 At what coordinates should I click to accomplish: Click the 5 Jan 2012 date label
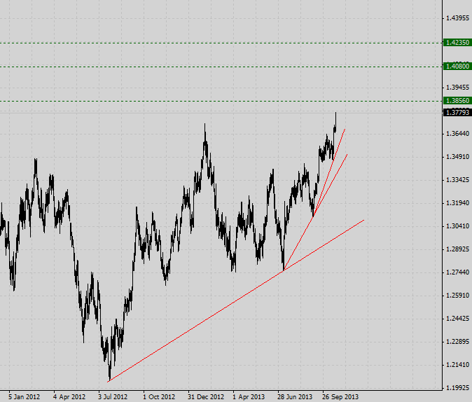click(24, 396)
